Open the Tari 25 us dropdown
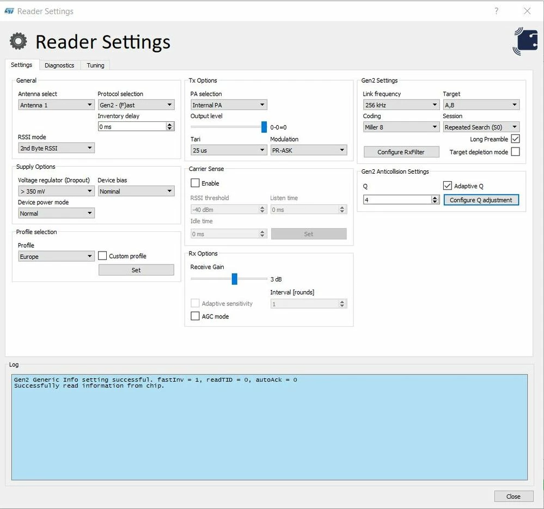The image size is (544, 509). 229,150
